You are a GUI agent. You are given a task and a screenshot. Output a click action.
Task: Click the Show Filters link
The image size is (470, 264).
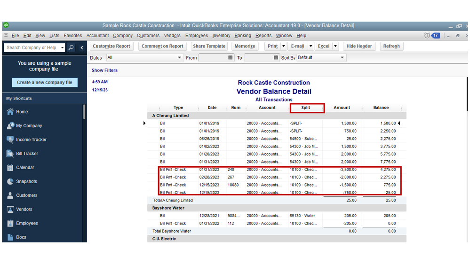[104, 70]
